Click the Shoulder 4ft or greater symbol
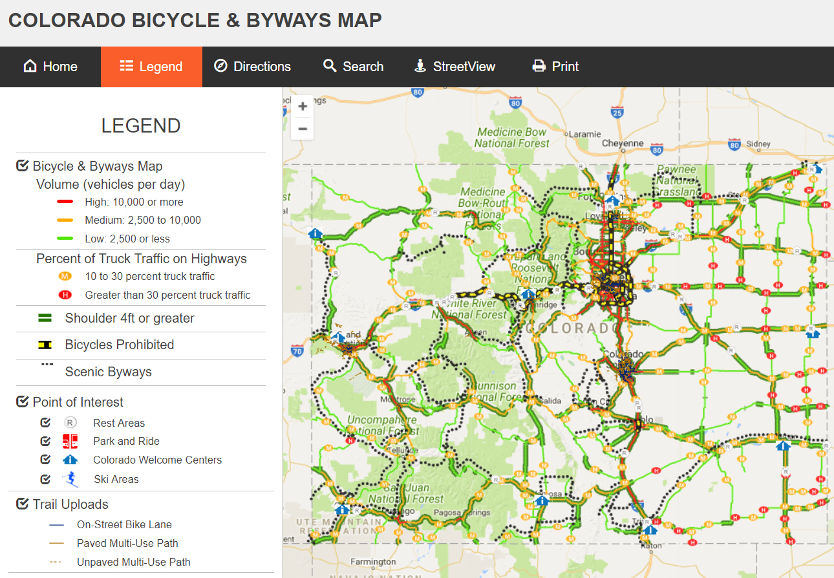The height and width of the screenshot is (578, 834). 45,318
